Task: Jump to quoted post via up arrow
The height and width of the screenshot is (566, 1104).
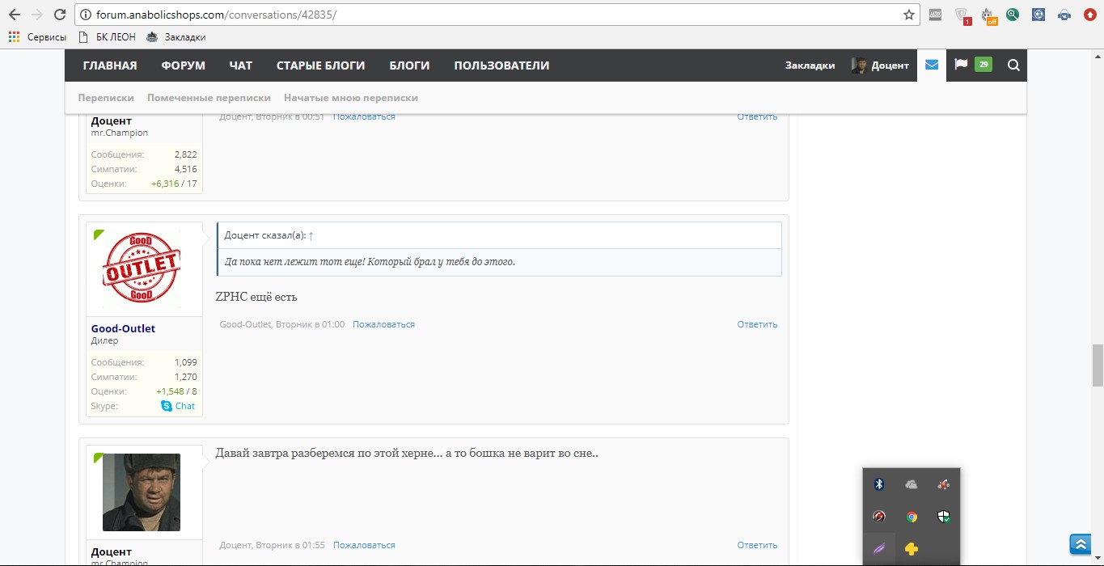Action: (311, 235)
